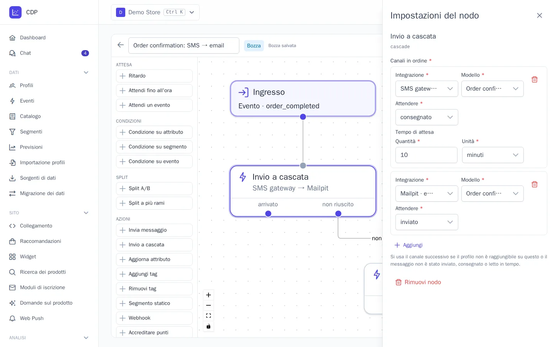Zoom in on the canvas
555x347 pixels.
[x=209, y=295]
